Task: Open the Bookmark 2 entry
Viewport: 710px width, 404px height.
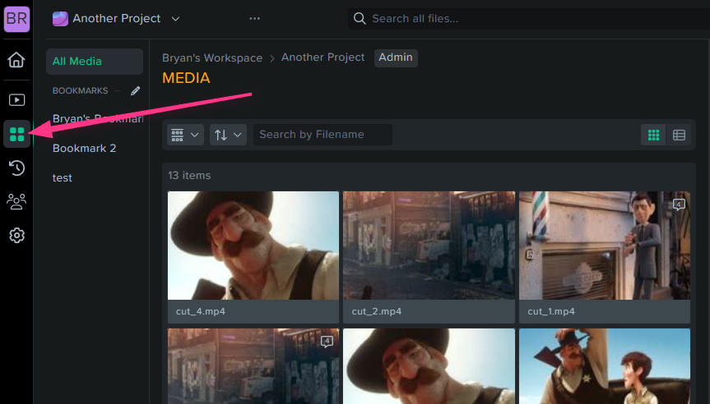Action: [x=84, y=149]
